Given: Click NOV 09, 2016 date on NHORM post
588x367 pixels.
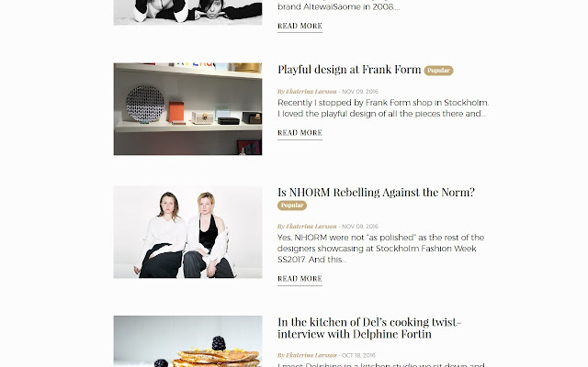Looking at the screenshot, I should click(360, 227).
